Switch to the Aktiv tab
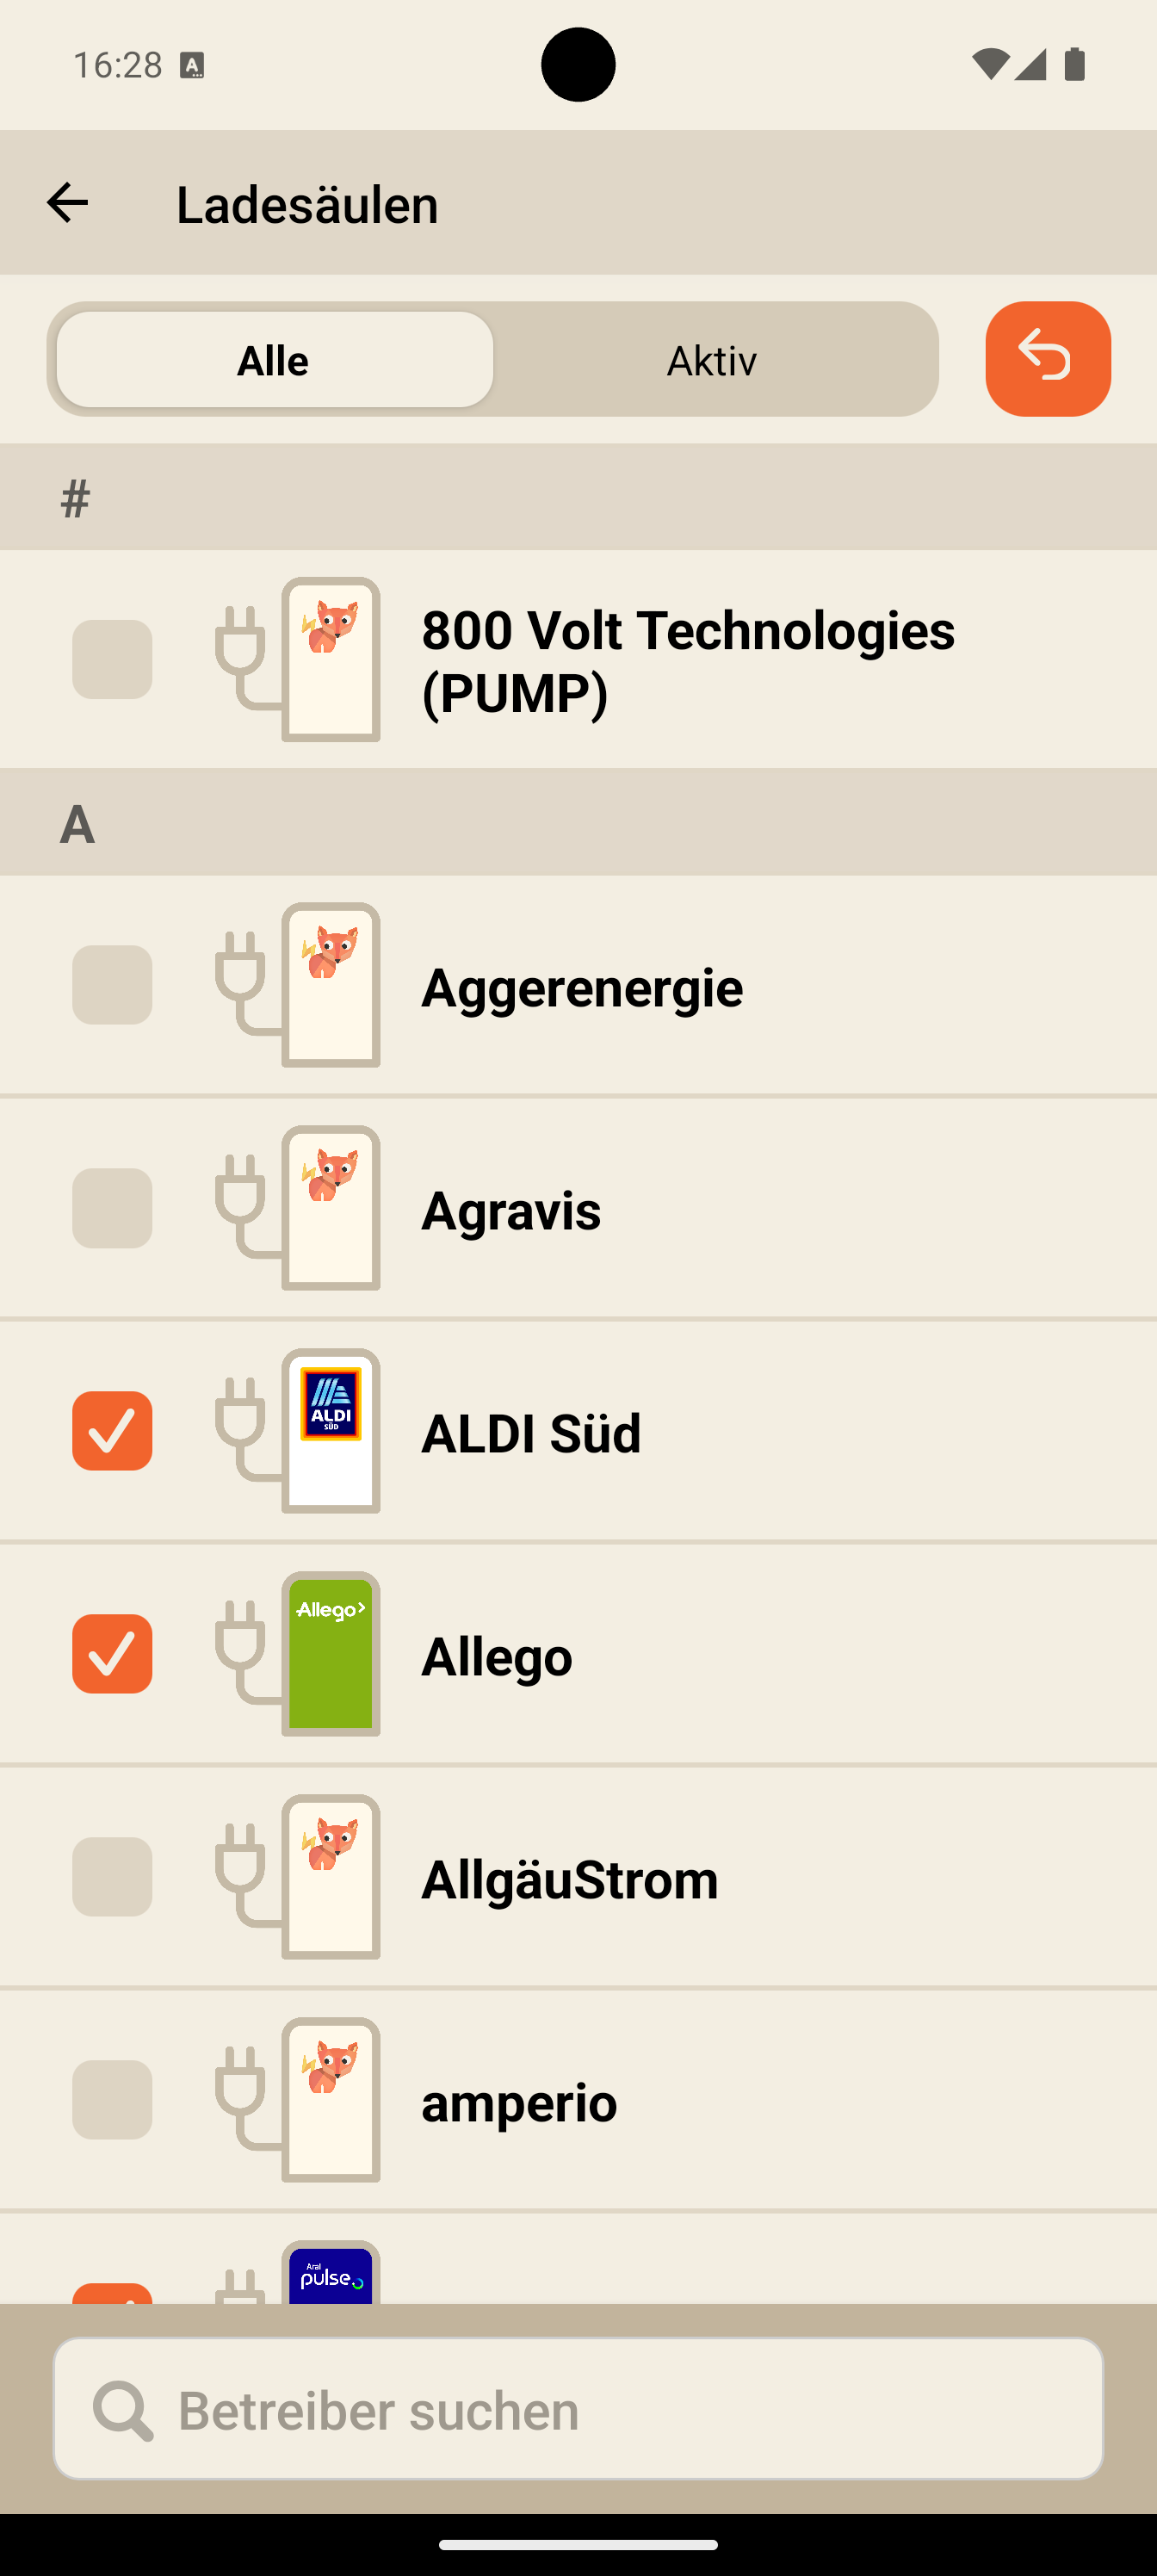The image size is (1157, 2576). click(712, 360)
